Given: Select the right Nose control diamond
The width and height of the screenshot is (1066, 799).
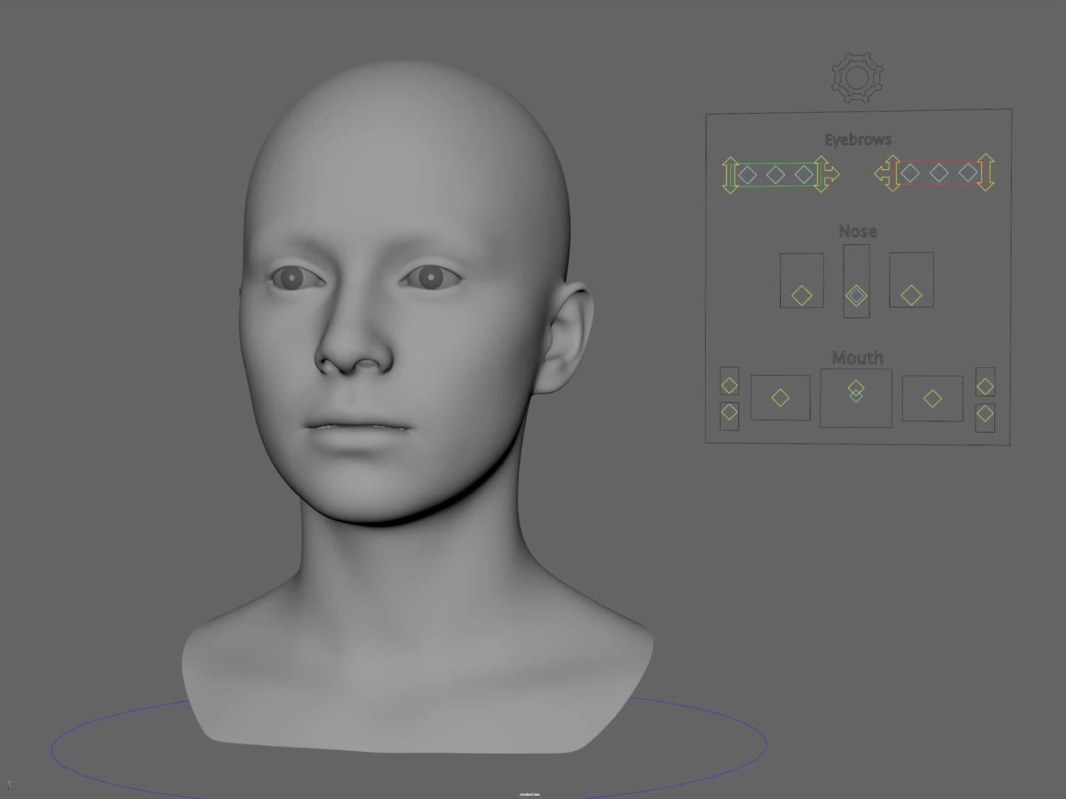Looking at the screenshot, I should [x=912, y=296].
